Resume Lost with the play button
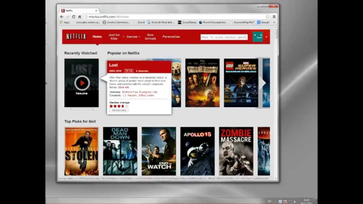 click(82, 83)
